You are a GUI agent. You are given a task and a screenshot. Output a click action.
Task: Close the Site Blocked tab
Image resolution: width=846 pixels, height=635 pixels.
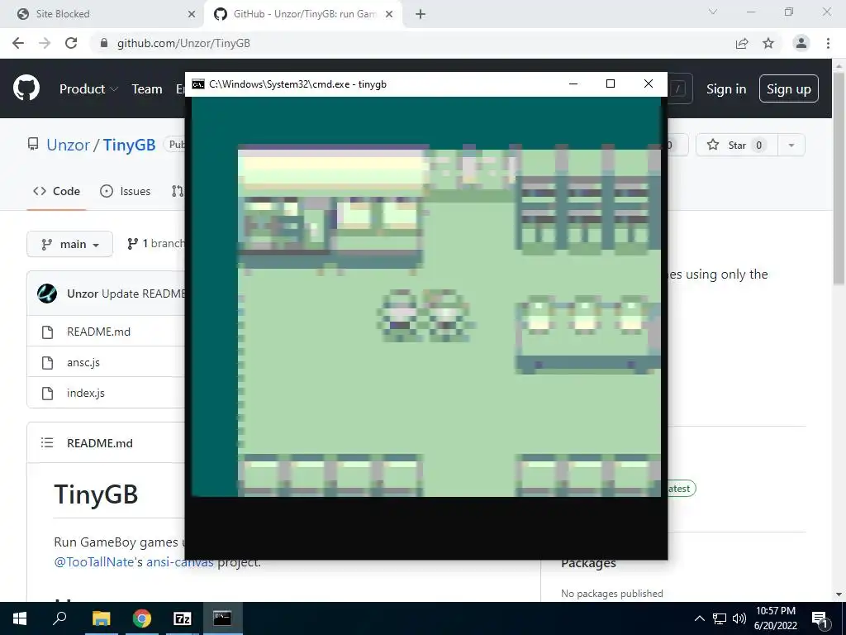[192, 14]
